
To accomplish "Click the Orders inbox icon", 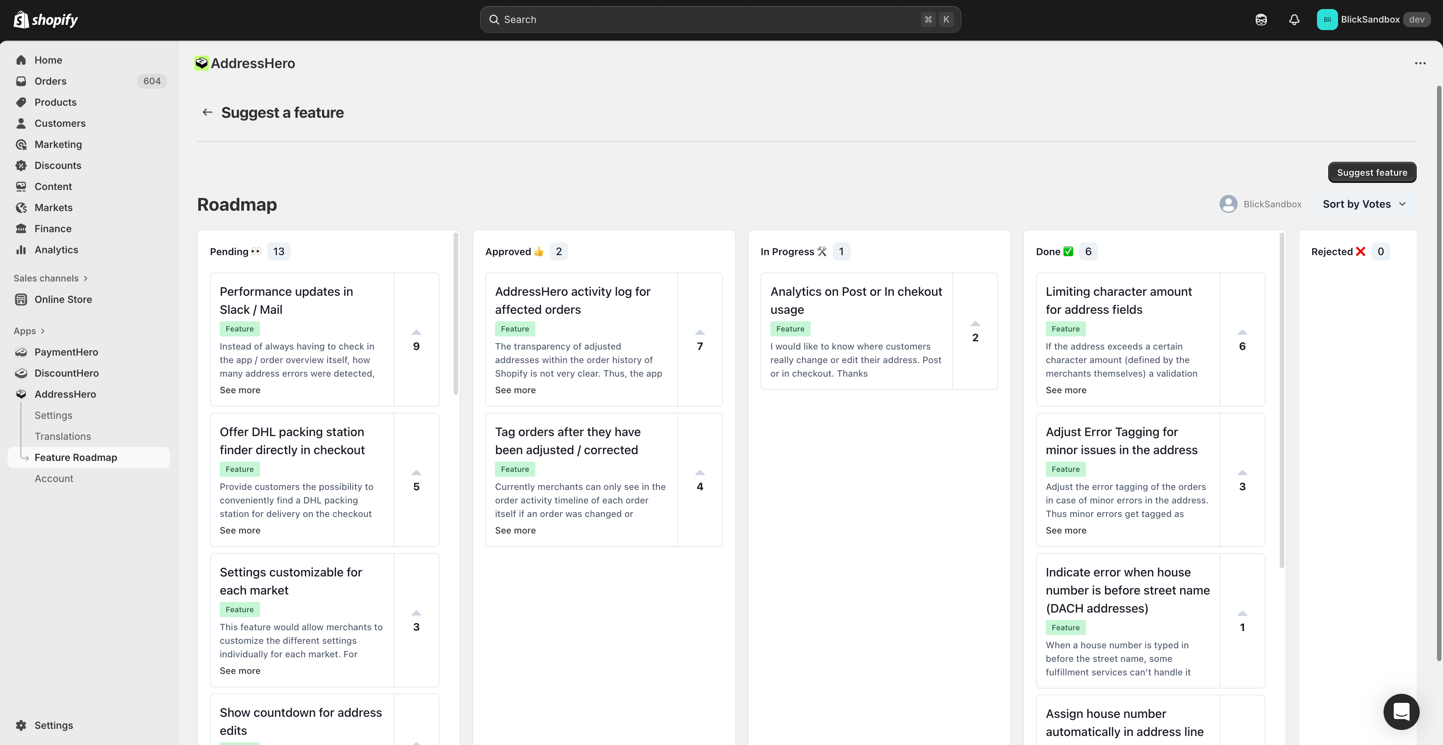I will [21, 81].
